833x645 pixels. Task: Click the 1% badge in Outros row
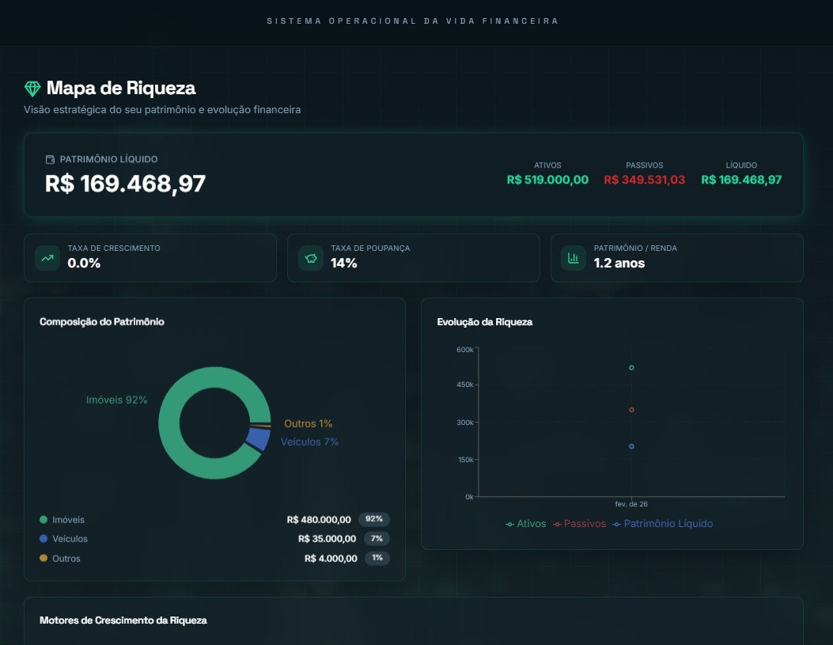(x=377, y=558)
